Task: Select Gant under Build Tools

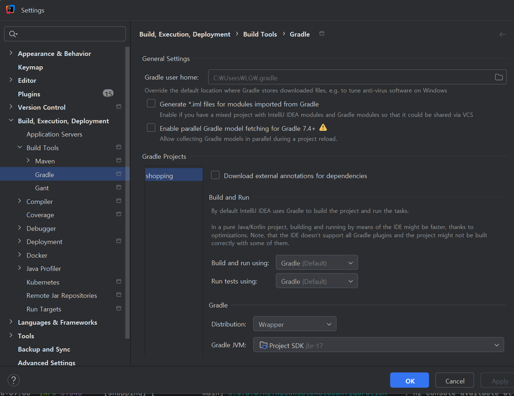Action: click(42, 188)
